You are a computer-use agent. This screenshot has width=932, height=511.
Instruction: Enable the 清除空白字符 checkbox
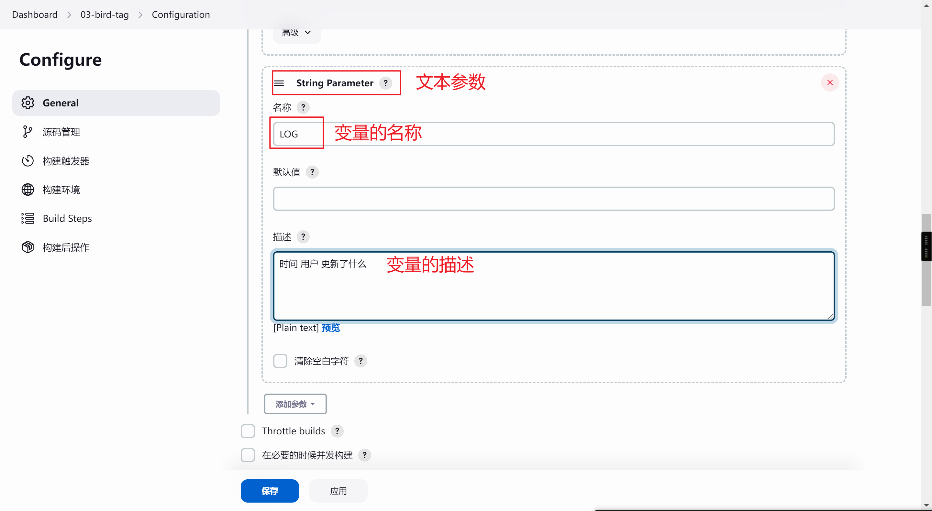tap(280, 361)
